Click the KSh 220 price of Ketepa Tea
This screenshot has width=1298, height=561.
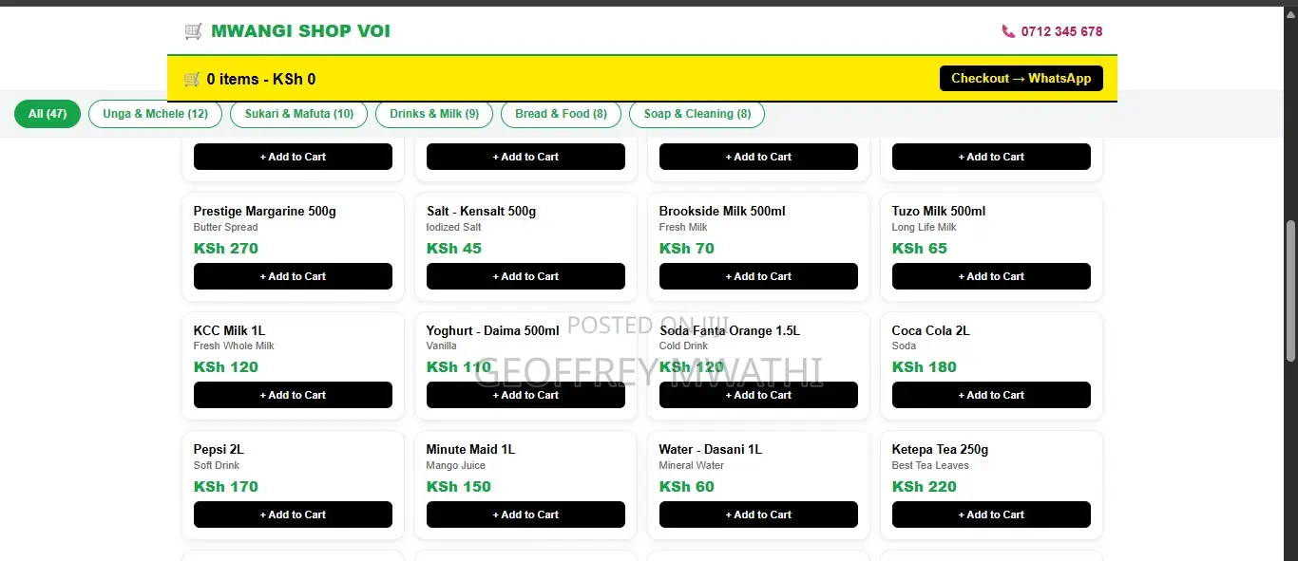click(925, 487)
